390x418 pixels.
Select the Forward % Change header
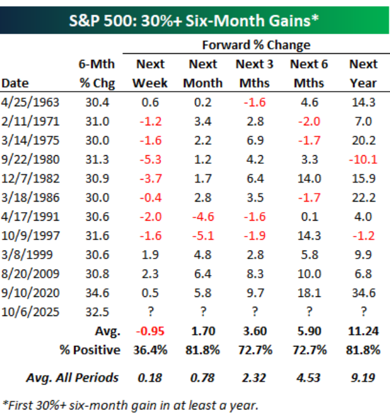point(256,45)
